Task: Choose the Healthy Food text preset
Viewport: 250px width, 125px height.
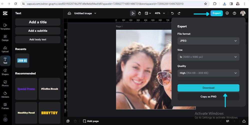Action: click(x=26, y=113)
